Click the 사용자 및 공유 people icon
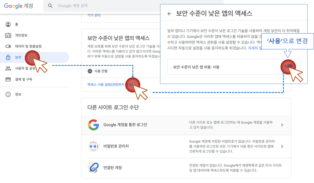The width and height of the screenshot is (314, 183). point(8,68)
